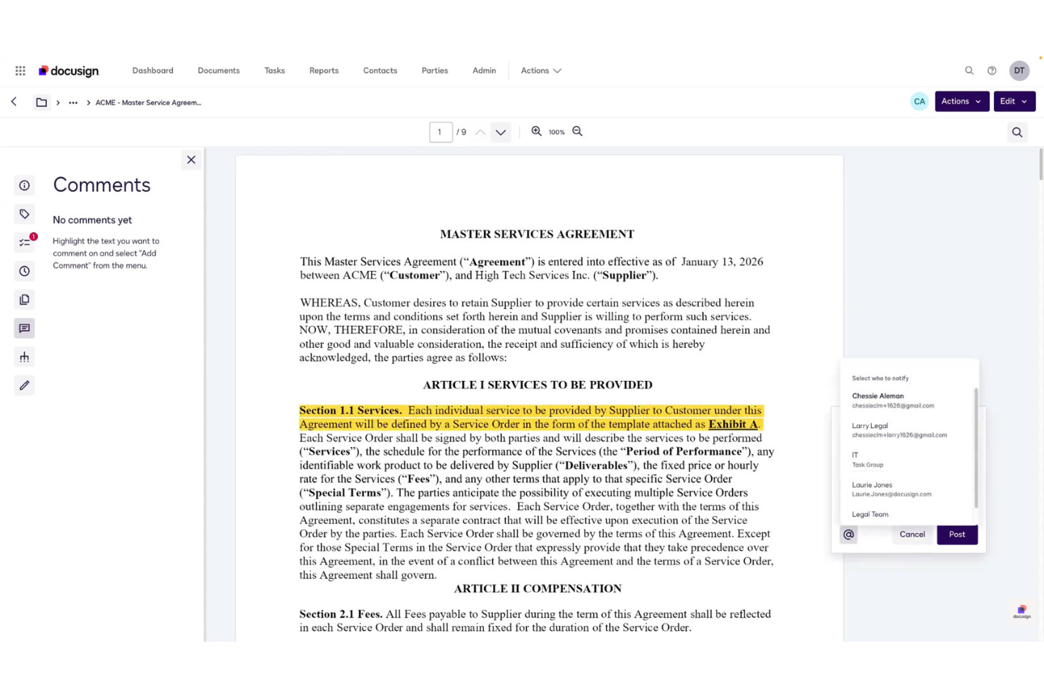Viewport: 1044px width, 696px height.
Task: Open the DT user avatar menu
Action: (x=1019, y=71)
